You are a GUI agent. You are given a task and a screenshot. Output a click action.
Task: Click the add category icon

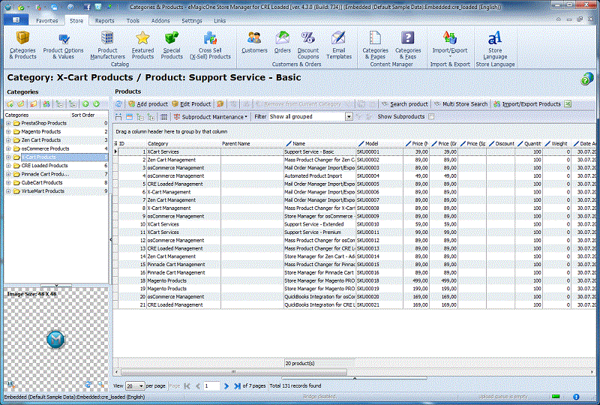pyautogui.click(x=10, y=104)
